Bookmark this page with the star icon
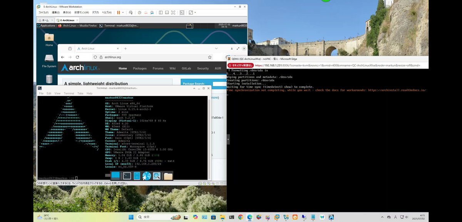The height and width of the screenshot is (222, 462). [x=209, y=57]
